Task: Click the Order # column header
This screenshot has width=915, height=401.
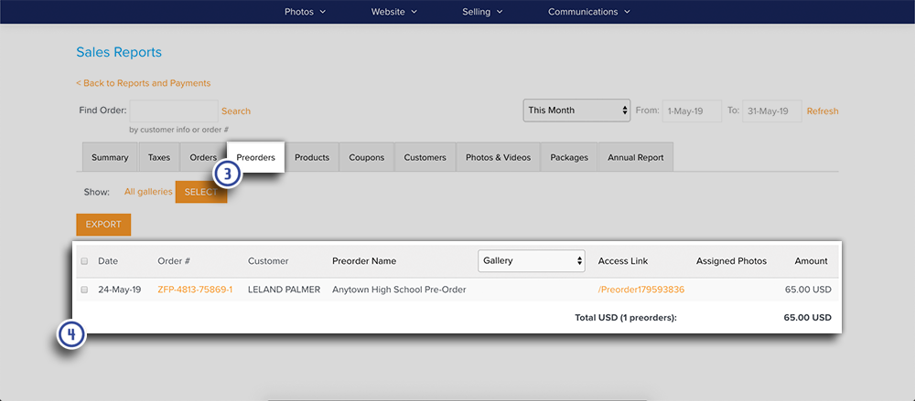Action: (174, 261)
